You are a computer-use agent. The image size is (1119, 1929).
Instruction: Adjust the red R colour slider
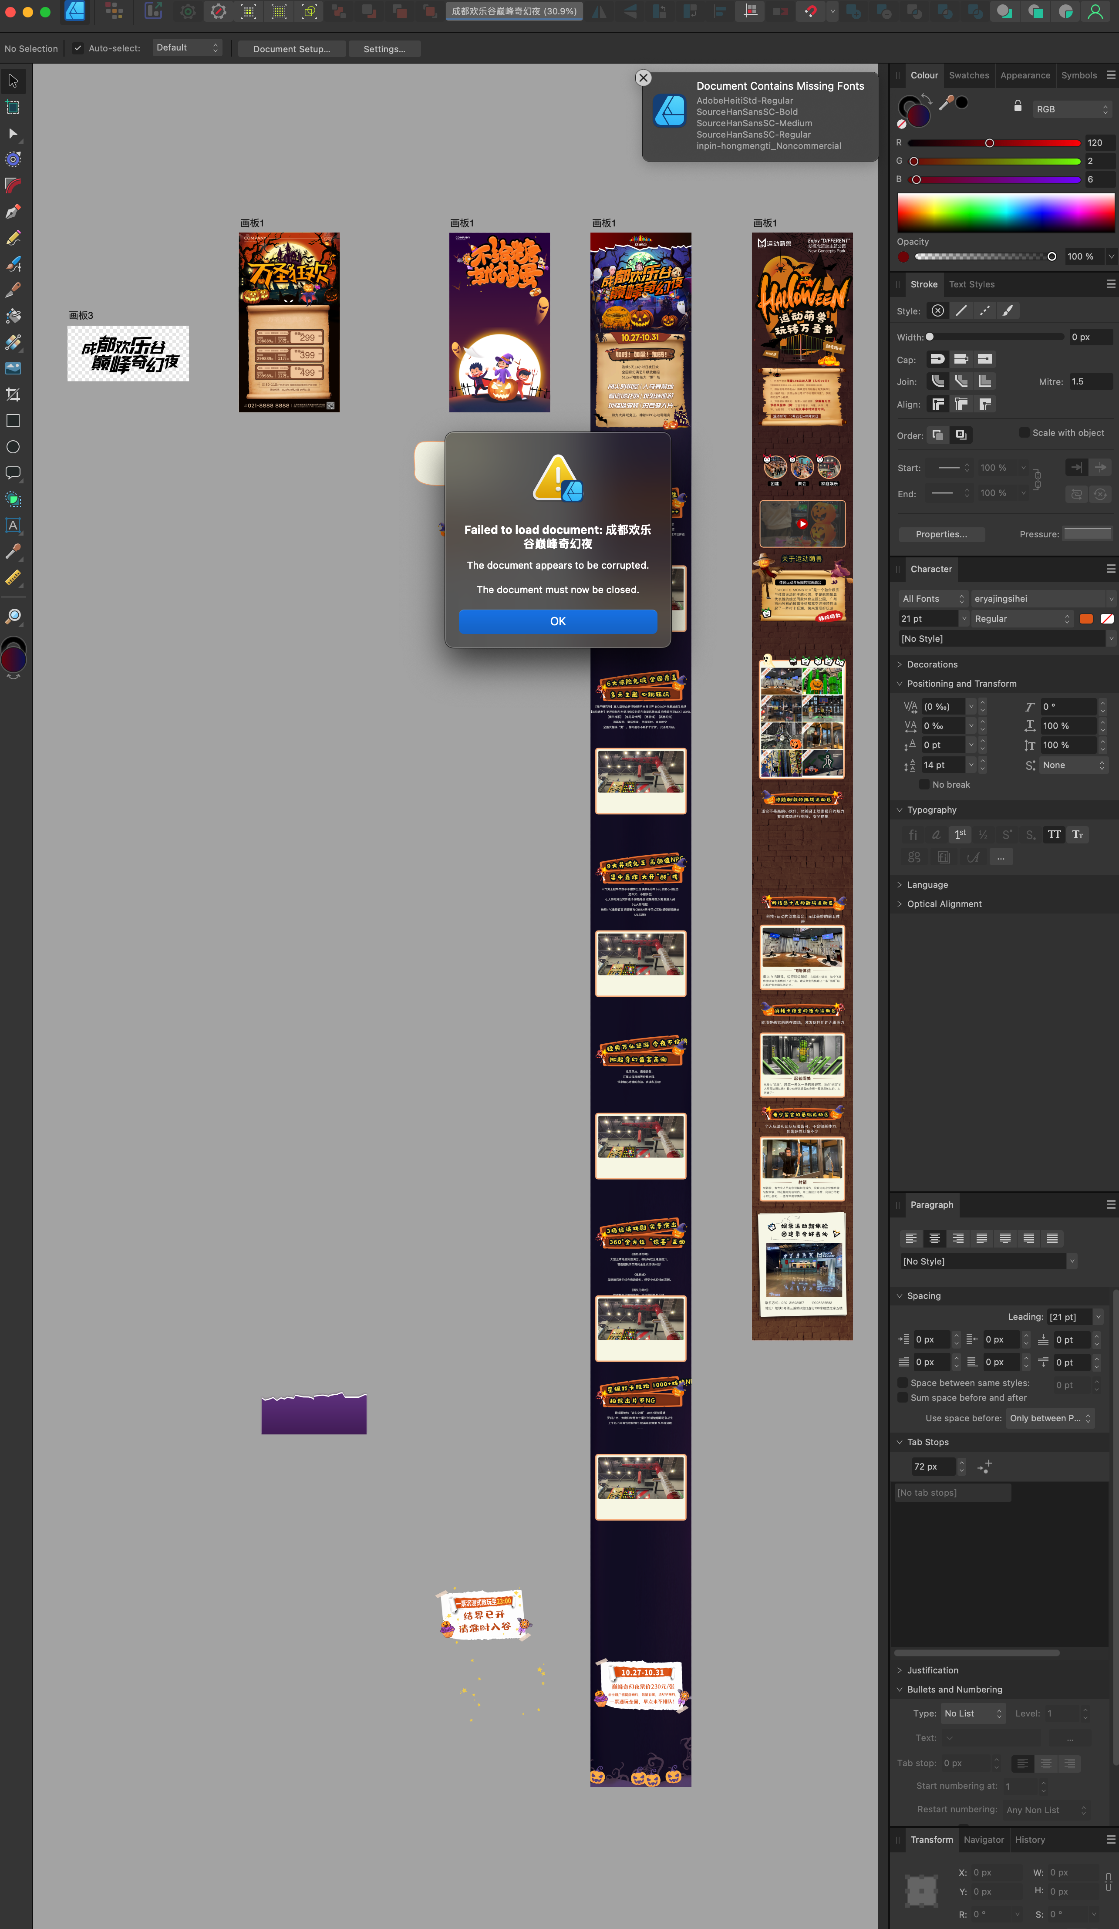click(x=989, y=143)
